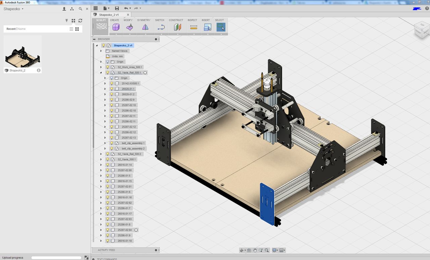Click the Look At navigation icon
The height and width of the screenshot is (260, 430).
tap(249, 250)
